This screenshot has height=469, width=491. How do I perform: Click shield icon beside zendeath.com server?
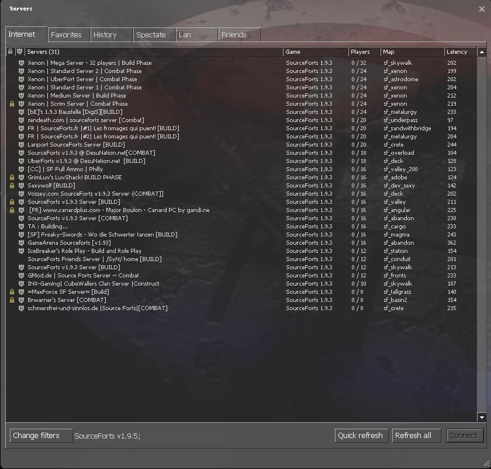(20, 120)
